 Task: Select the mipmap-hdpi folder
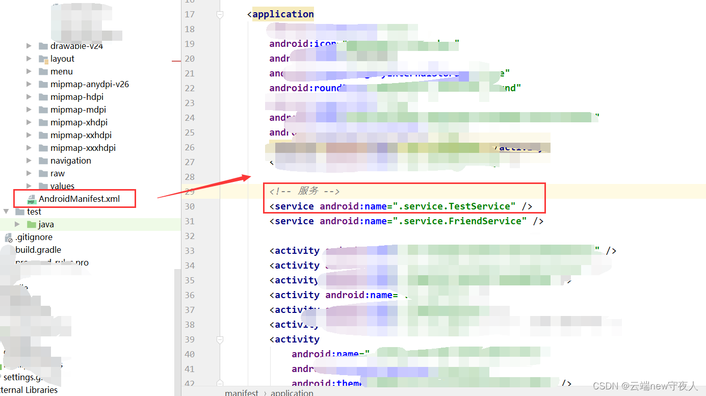(x=77, y=97)
